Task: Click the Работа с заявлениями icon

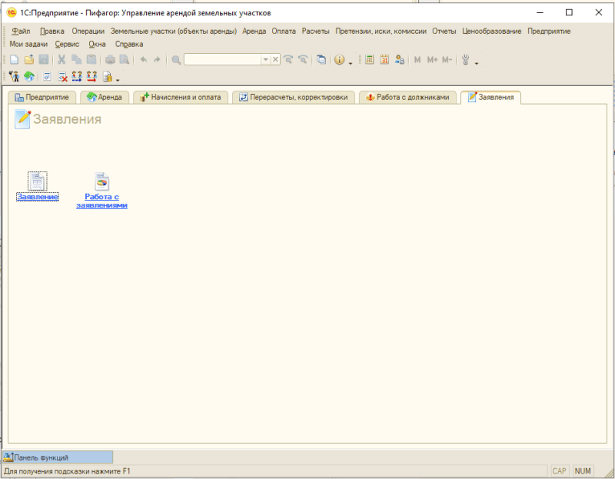Action: tap(101, 181)
